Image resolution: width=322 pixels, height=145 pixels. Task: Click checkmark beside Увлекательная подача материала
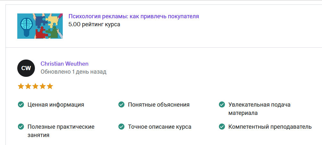click(x=221, y=105)
